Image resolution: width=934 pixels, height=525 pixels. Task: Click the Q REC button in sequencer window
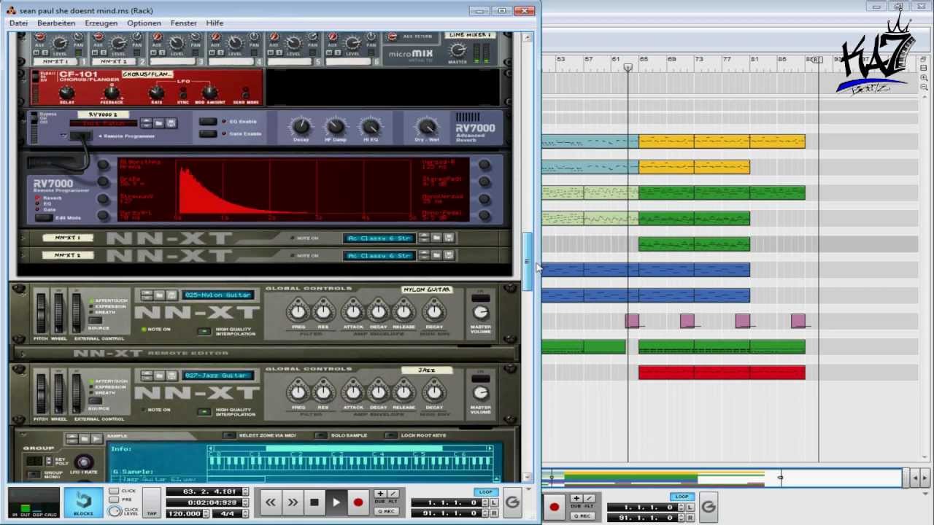coord(582,516)
